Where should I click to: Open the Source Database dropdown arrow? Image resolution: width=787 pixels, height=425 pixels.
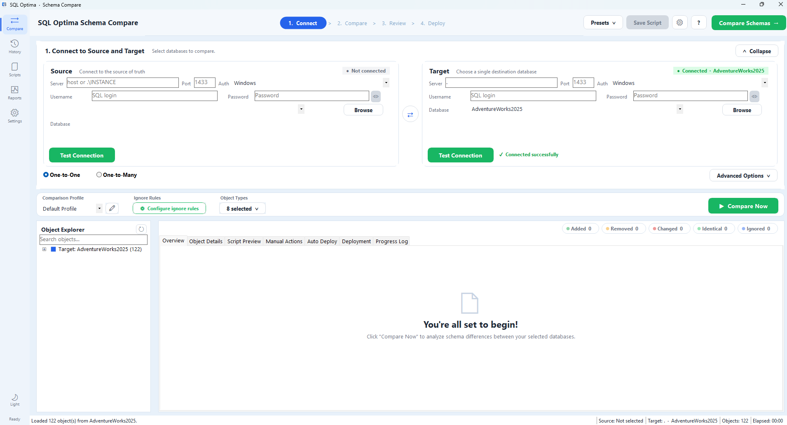point(301,109)
